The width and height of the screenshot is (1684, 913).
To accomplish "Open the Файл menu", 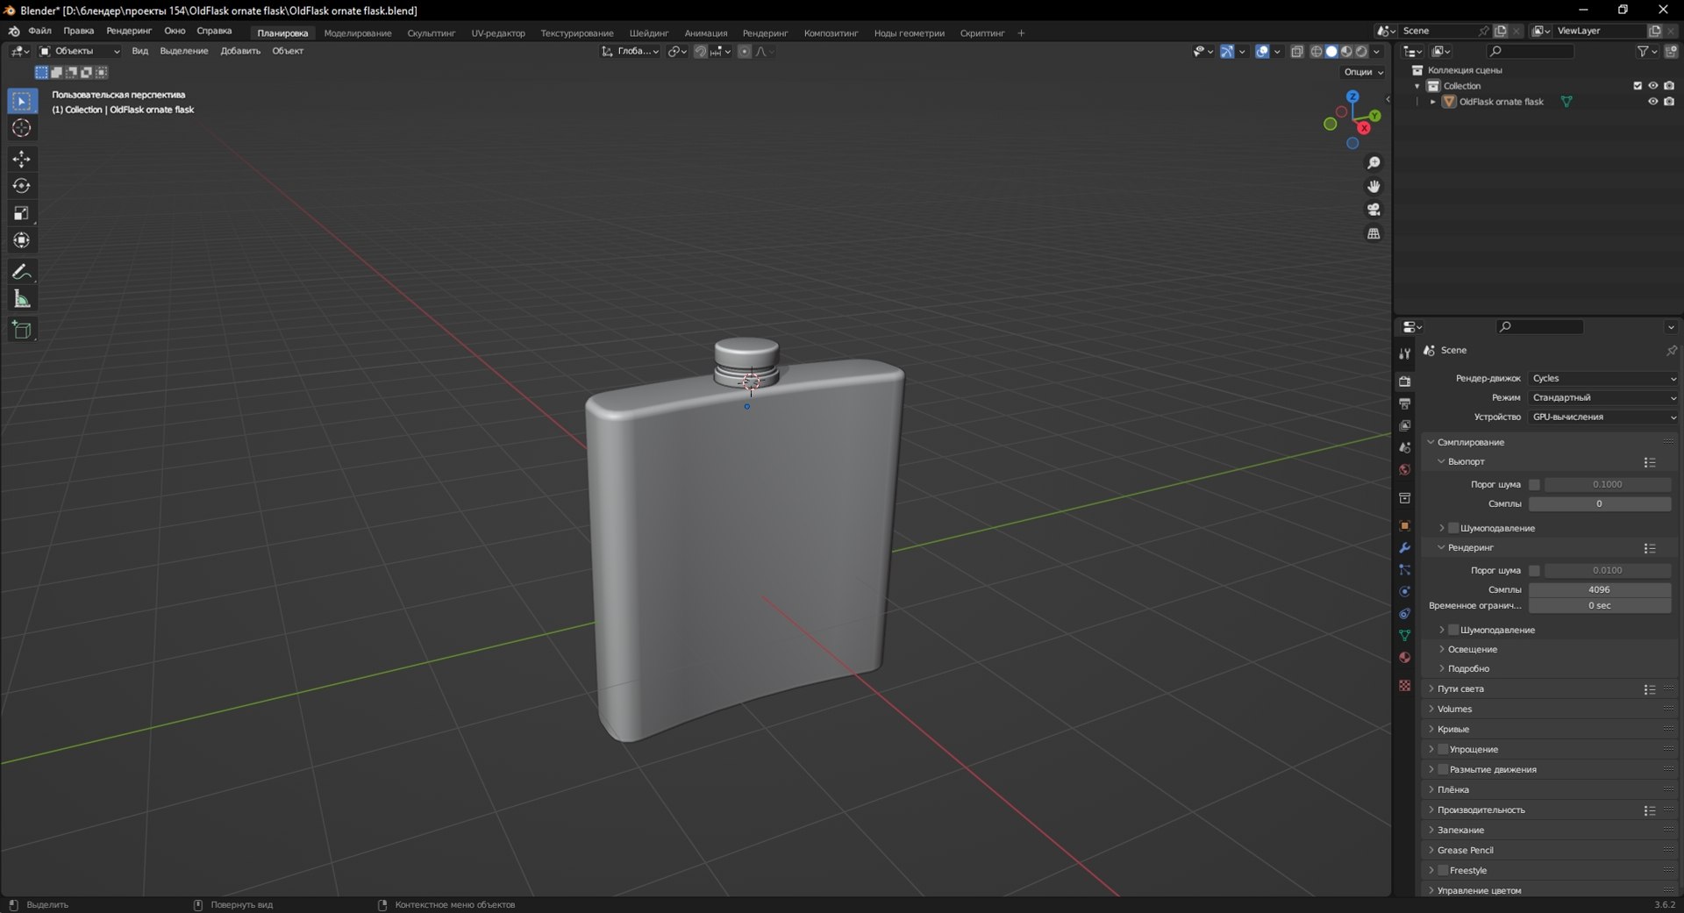I will [x=39, y=31].
